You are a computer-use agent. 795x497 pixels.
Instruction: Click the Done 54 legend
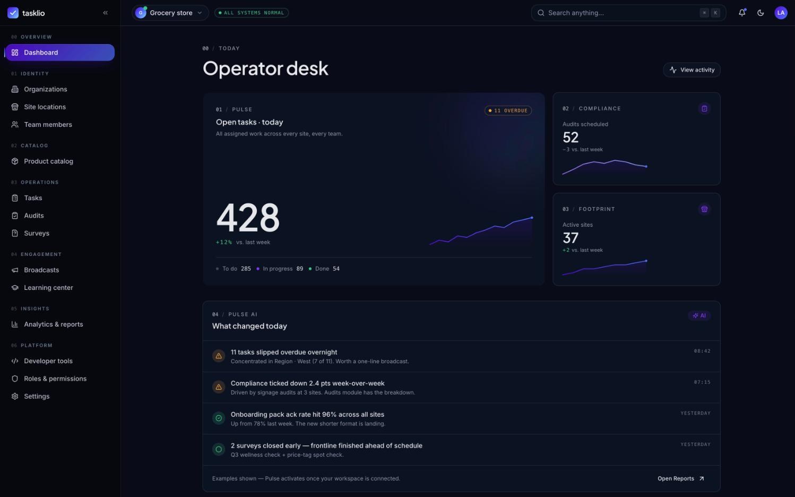(x=324, y=269)
